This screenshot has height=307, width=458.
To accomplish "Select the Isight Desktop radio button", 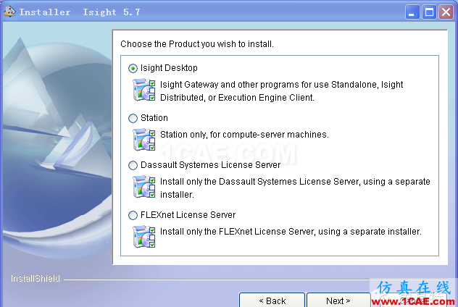I will tap(133, 68).
